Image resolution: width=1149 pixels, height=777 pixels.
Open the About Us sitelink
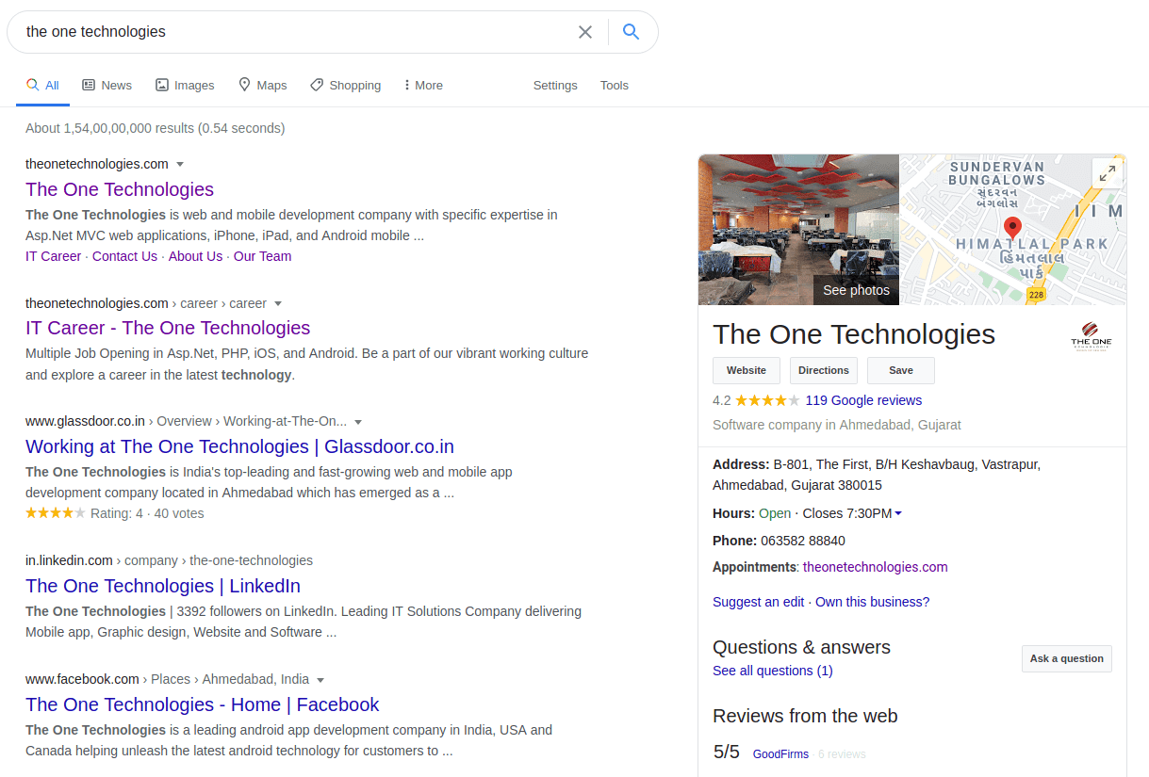click(195, 256)
